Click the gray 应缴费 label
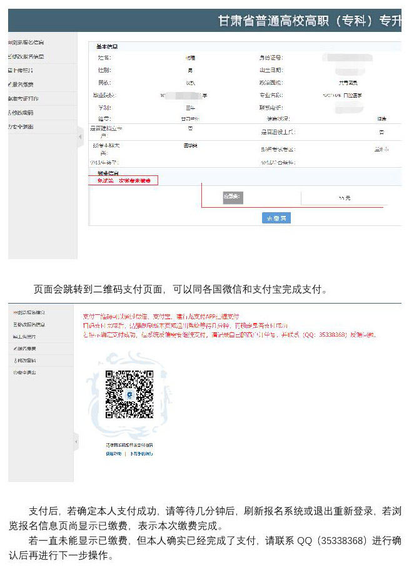The image size is (414, 569). tap(233, 197)
